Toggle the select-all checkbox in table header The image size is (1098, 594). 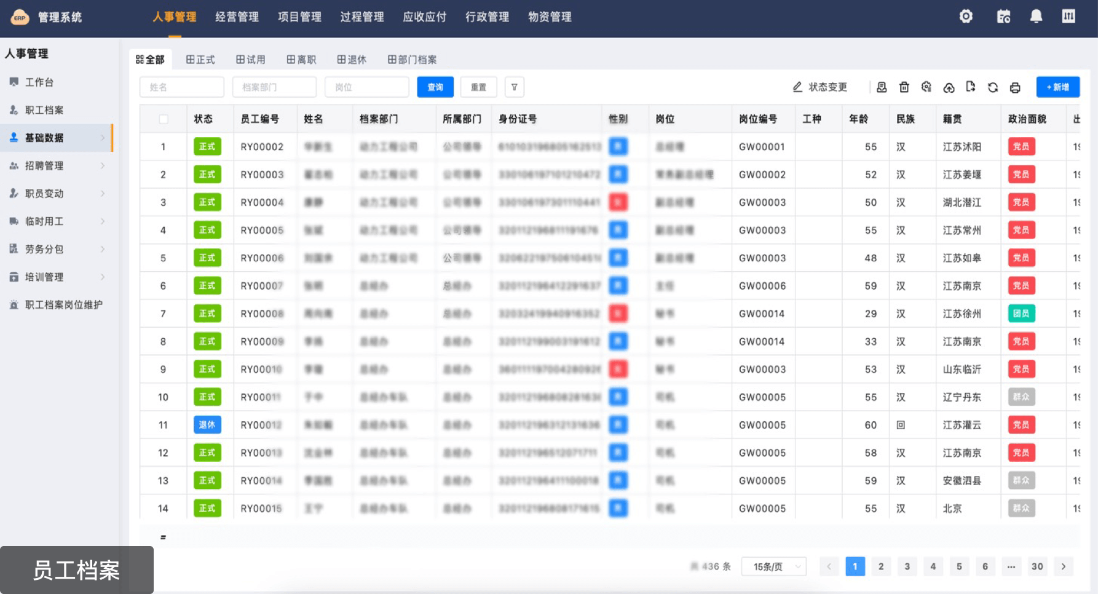point(164,119)
